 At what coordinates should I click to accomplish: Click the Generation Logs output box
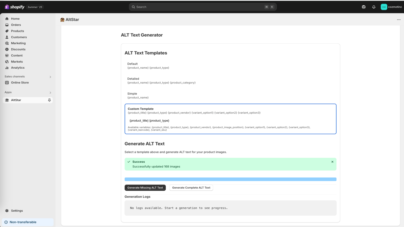pos(230,208)
